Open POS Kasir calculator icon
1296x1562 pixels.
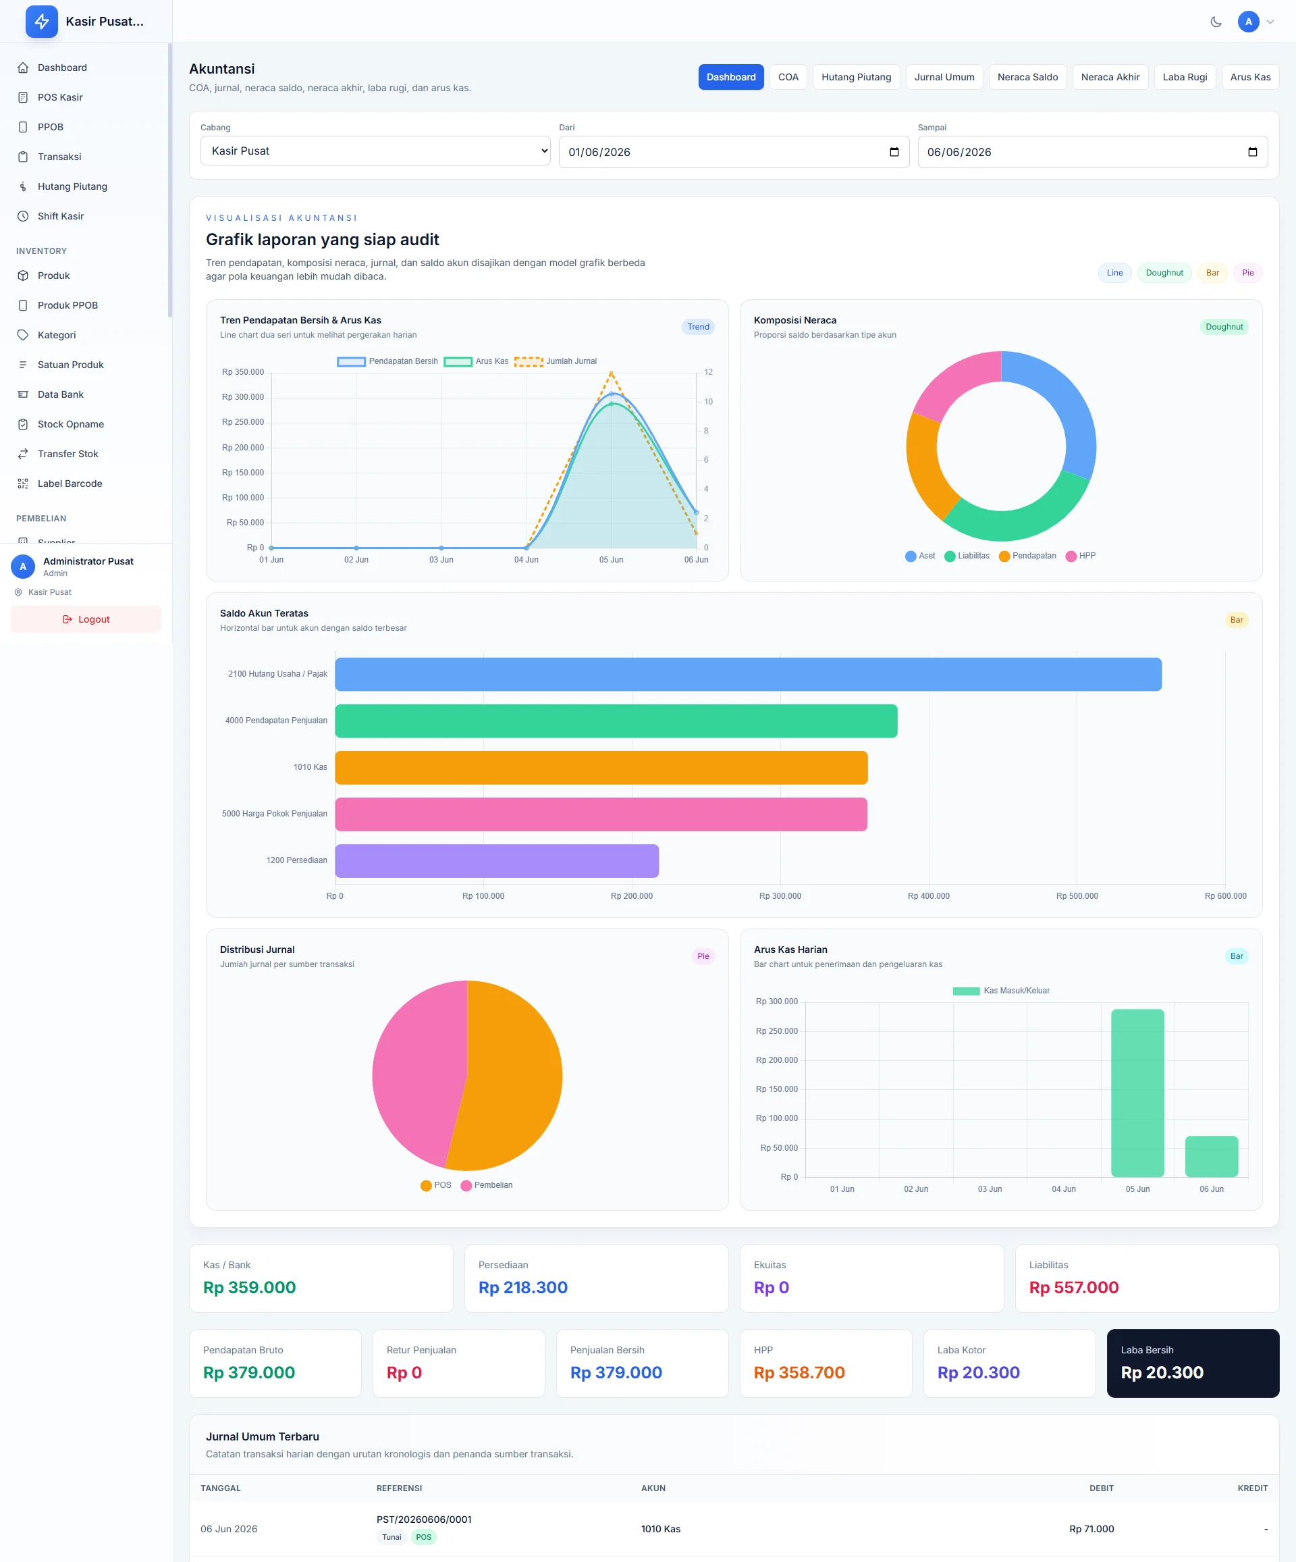tap(23, 97)
